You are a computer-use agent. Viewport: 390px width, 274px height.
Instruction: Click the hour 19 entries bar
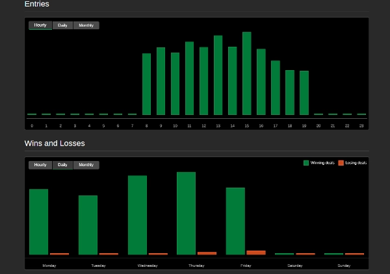coord(304,93)
